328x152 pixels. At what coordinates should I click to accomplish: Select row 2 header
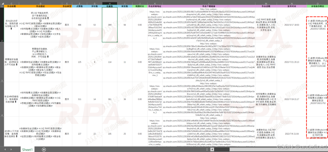click(2, 25)
